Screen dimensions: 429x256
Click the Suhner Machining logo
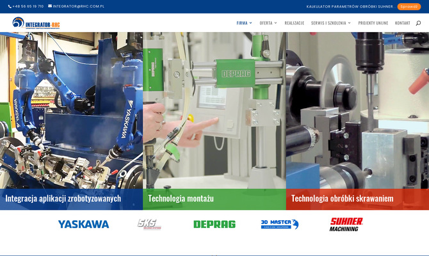[x=346, y=224]
